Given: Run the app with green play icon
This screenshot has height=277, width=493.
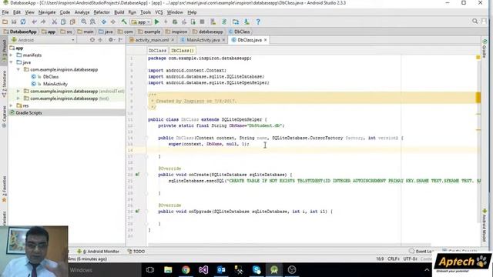Looking at the screenshot, I should [x=156, y=22].
